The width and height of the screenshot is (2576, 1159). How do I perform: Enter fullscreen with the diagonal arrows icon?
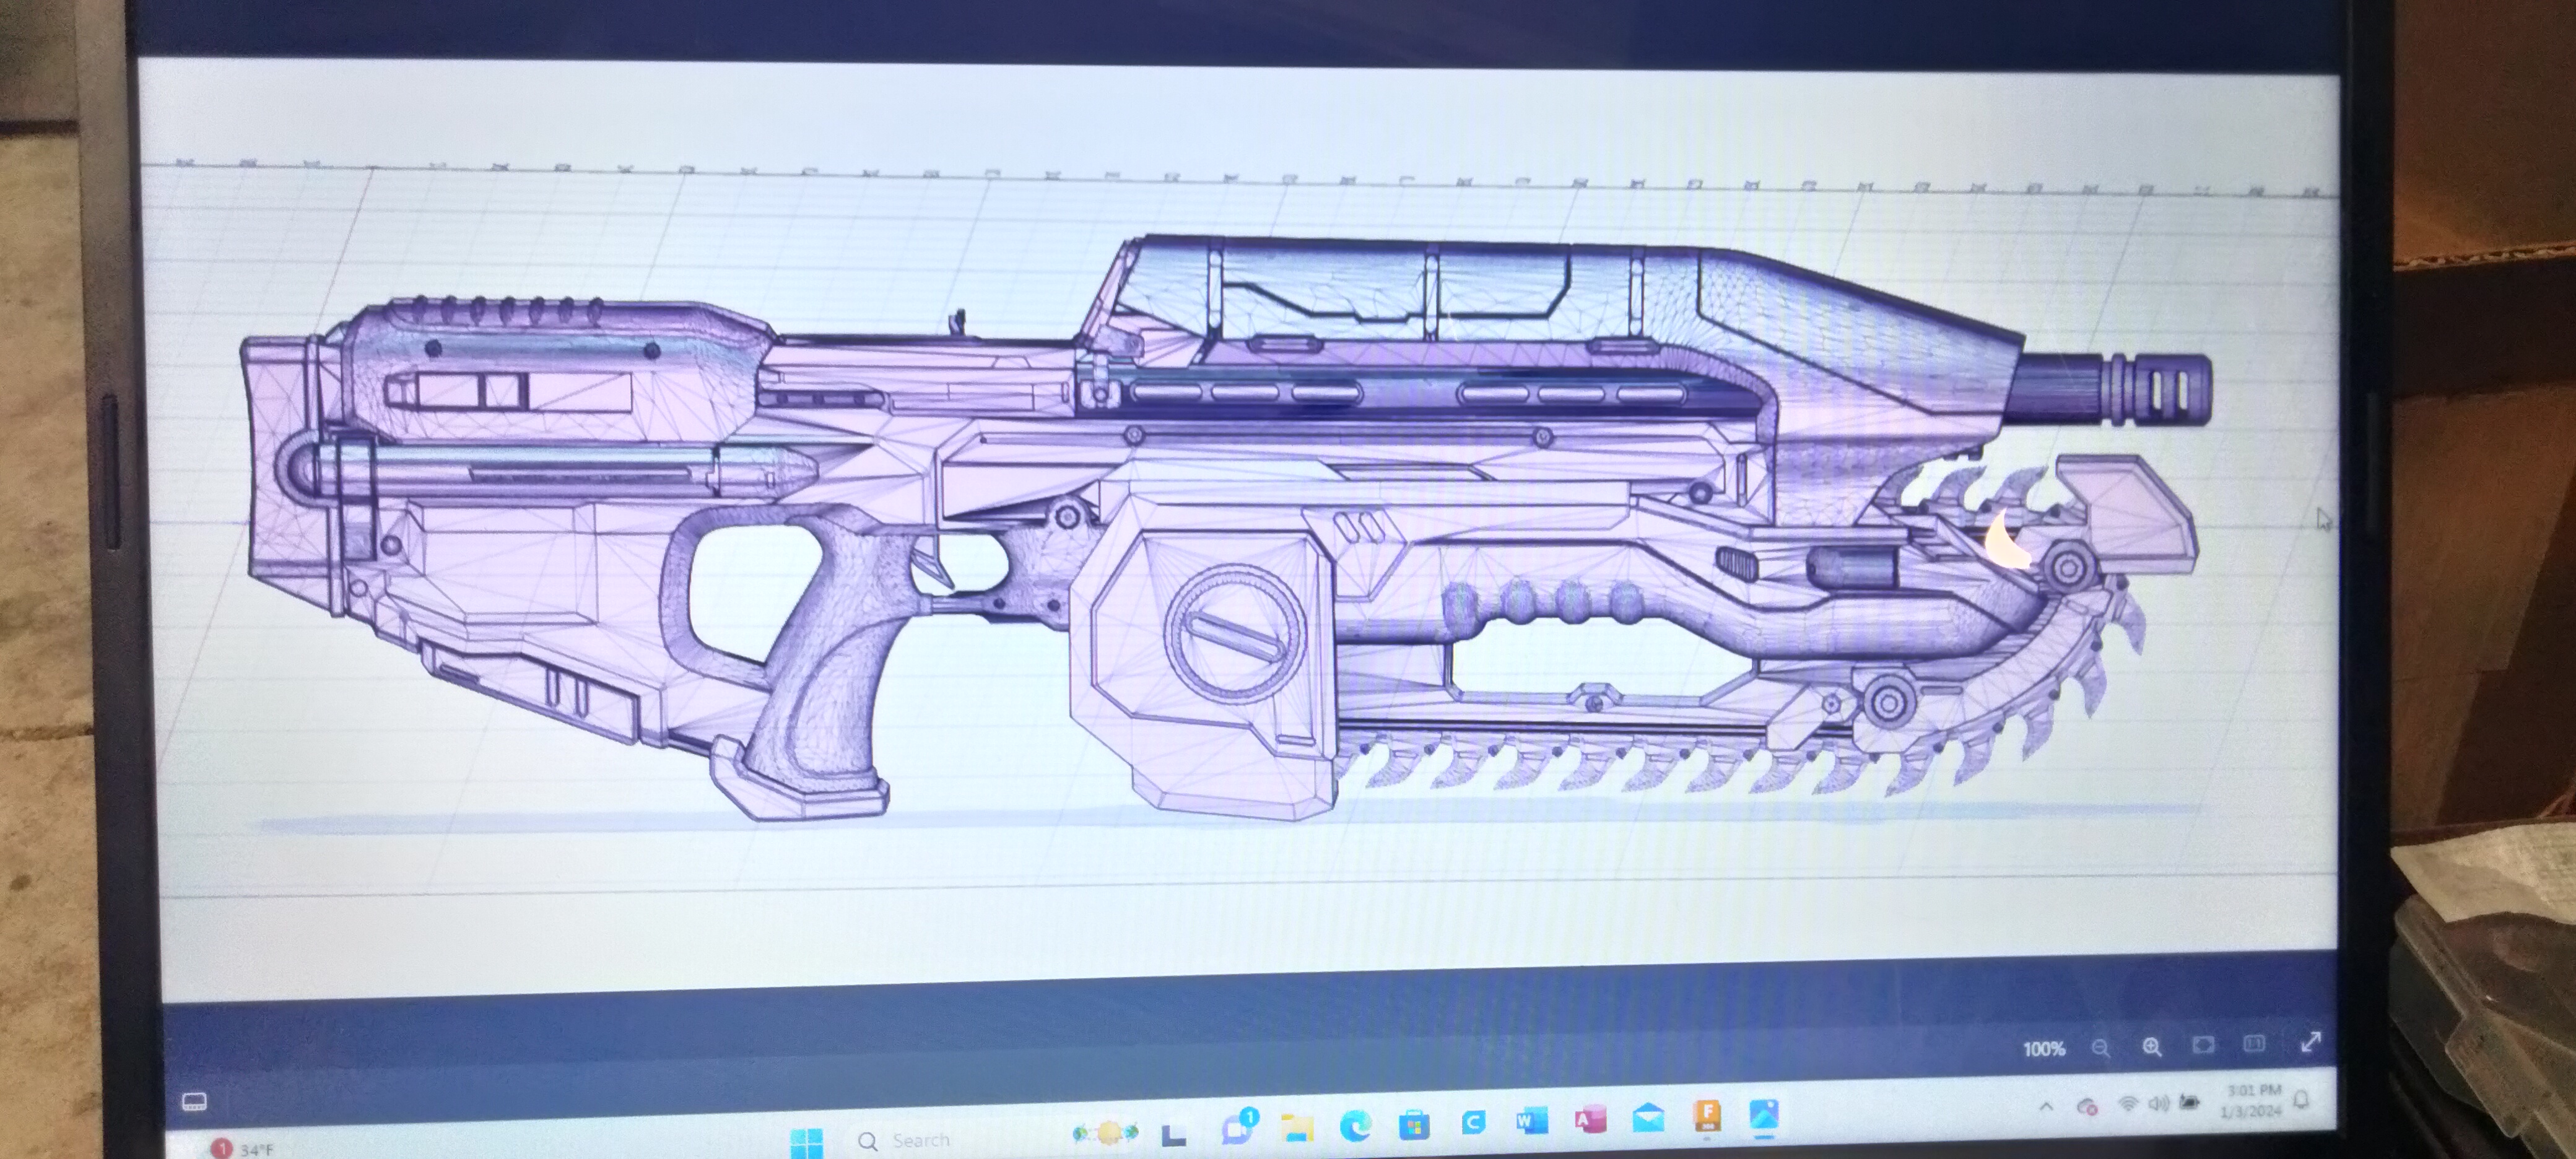(x=2310, y=1042)
